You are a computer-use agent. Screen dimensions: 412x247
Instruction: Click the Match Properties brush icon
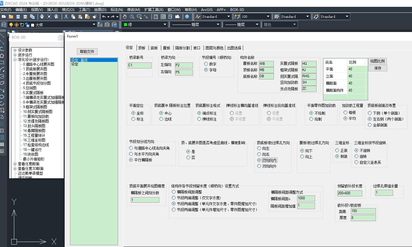pos(95,17)
